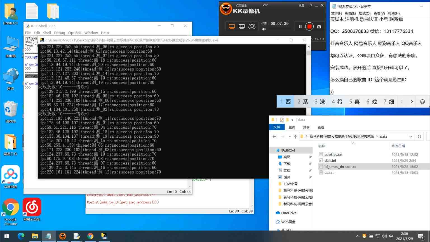
Task: Open IDLE Shell Window menu
Action: (91, 33)
